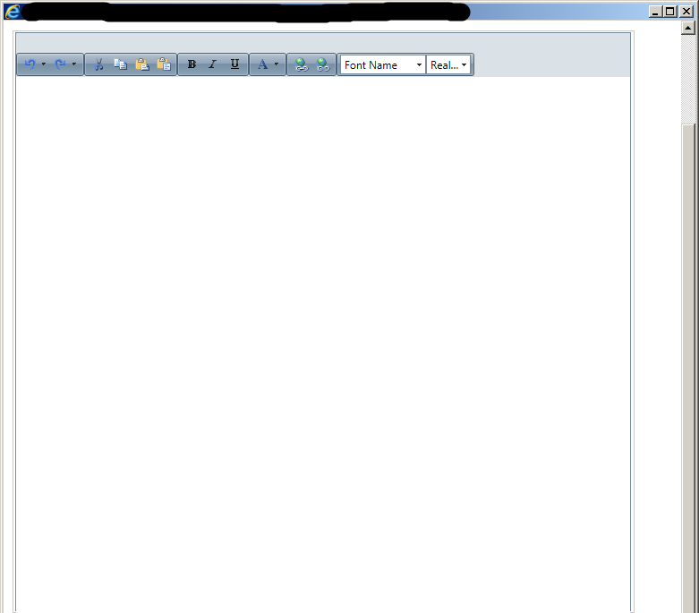
Task: Click the scrollbar up arrow
Action: [688, 28]
